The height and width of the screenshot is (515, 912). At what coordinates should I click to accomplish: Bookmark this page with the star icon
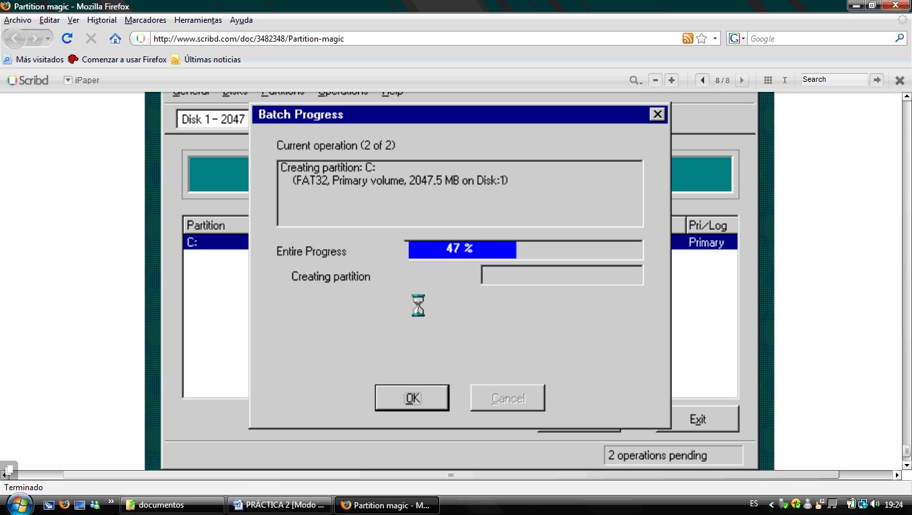coord(701,38)
